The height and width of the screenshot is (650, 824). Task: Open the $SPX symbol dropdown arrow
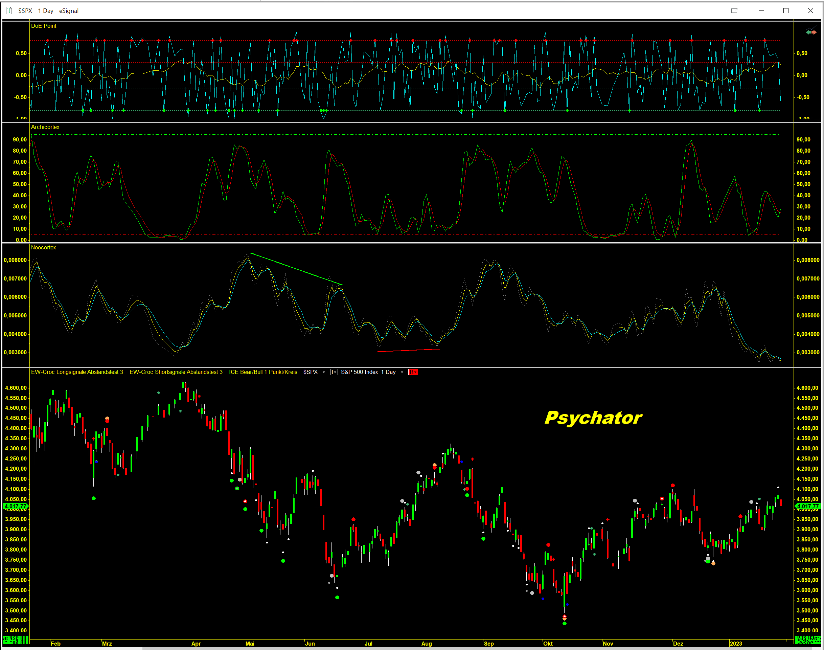[x=324, y=372]
